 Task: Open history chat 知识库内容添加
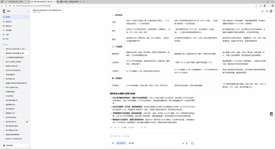point(15,117)
